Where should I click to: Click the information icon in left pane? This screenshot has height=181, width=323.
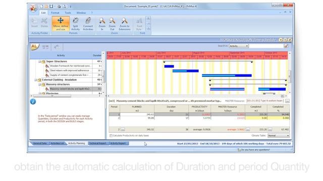(33, 102)
